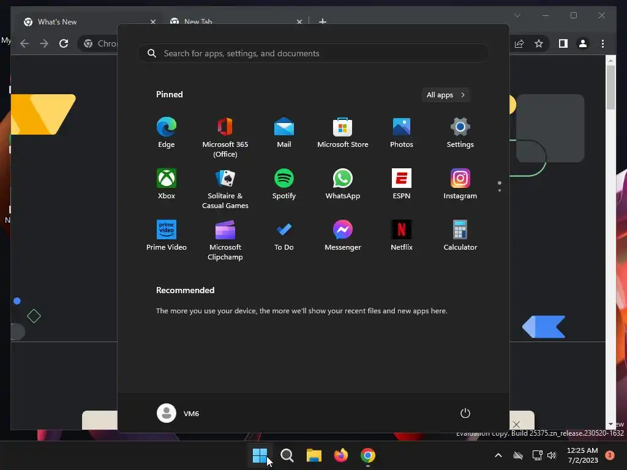Image resolution: width=627 pixels, height=470 pixels.
Task: Launch the Photos app
Action: pyautogui.click(x=402, y=133)
